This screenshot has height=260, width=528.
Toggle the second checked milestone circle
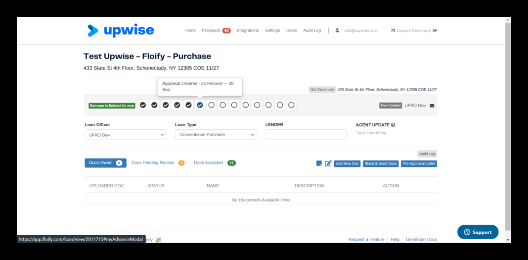[154, 105]
